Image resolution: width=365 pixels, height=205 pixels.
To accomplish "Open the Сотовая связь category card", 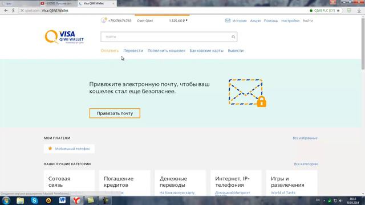I will click(x=69, y=183).
